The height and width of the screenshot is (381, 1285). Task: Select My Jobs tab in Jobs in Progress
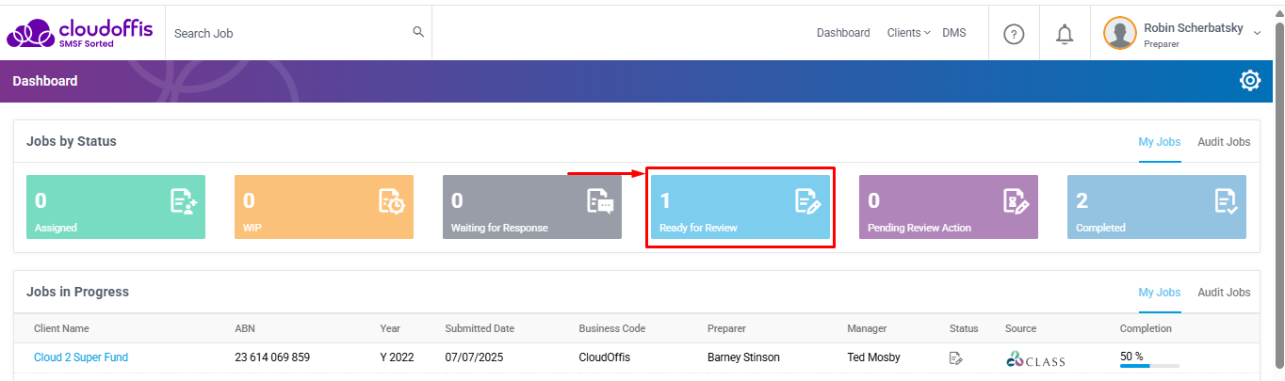coord(1159,293)
